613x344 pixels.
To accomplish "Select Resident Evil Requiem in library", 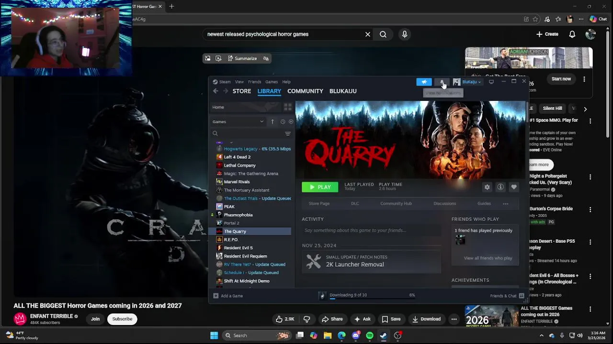I will coord(253,256).
